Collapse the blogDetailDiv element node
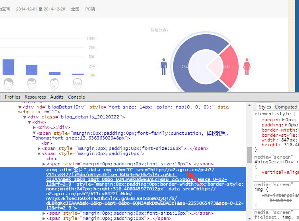 click(x=20, y=107)
